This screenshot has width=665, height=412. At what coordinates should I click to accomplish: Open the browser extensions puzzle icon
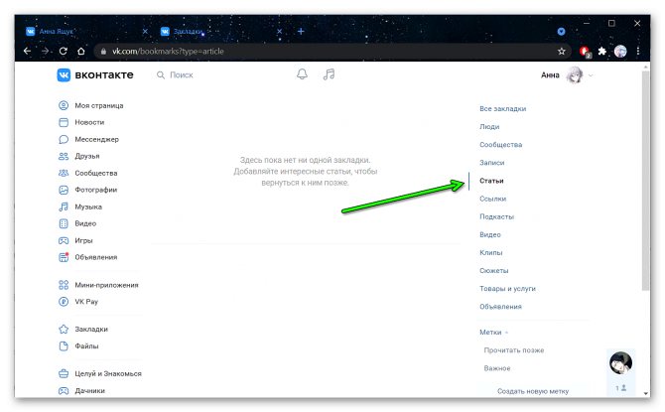(x=601, y=52)
